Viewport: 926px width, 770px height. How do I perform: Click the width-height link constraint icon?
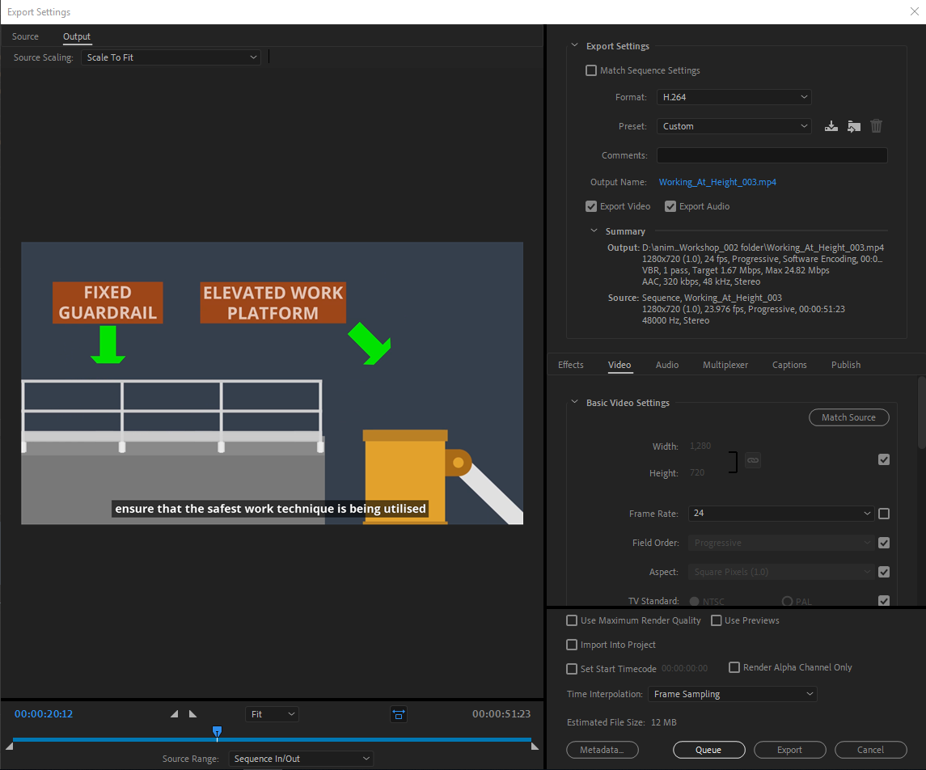(x=753, y=459)
